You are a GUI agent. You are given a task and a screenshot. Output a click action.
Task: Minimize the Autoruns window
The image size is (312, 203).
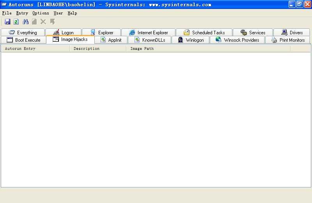292,4
